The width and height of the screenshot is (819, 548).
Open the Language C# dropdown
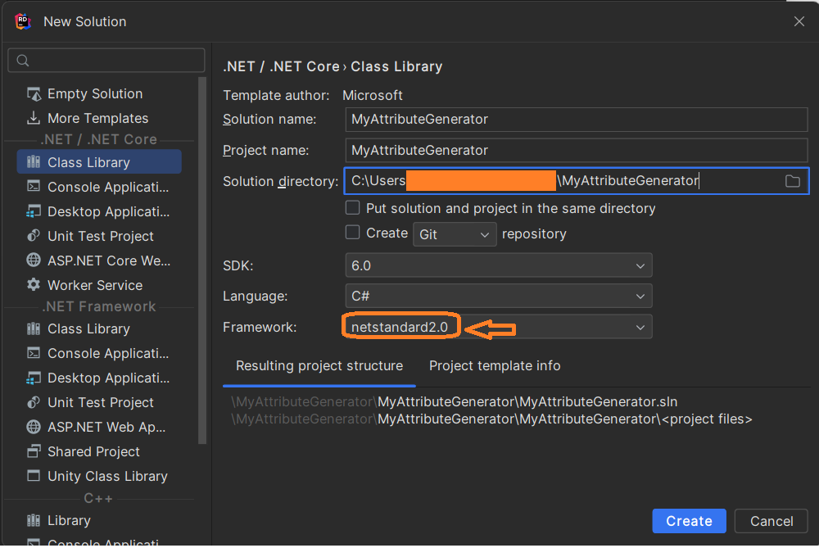(498, 297)
